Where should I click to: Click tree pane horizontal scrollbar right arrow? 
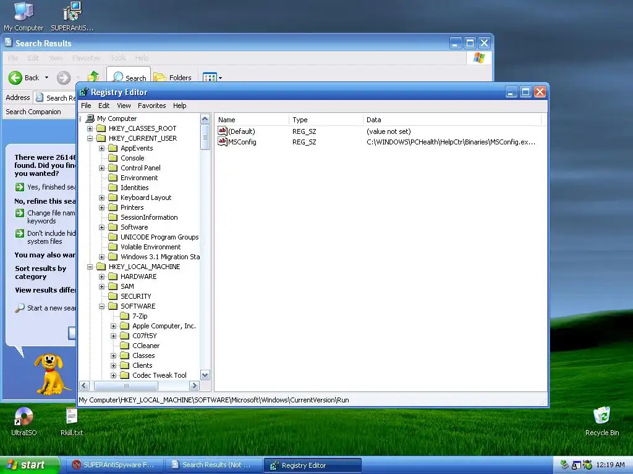[x=194, y=386]
